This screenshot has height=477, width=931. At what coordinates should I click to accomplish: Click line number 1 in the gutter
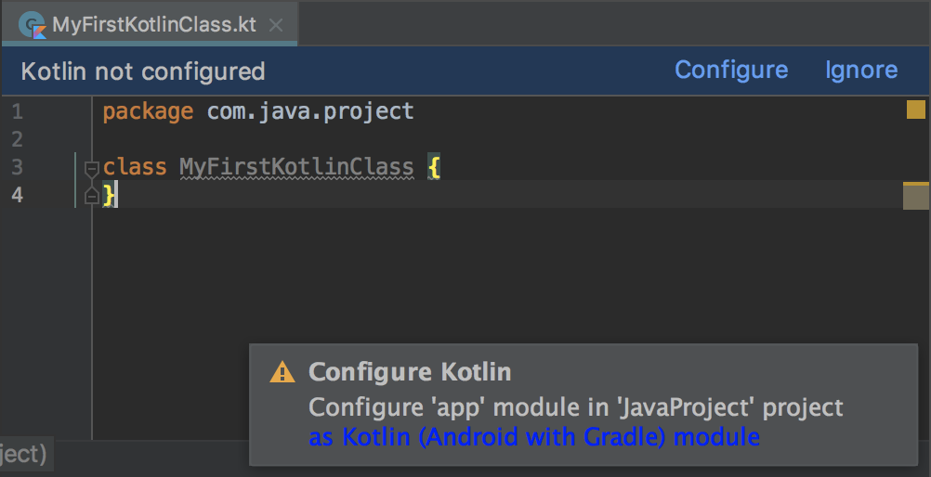pos(17,112)
